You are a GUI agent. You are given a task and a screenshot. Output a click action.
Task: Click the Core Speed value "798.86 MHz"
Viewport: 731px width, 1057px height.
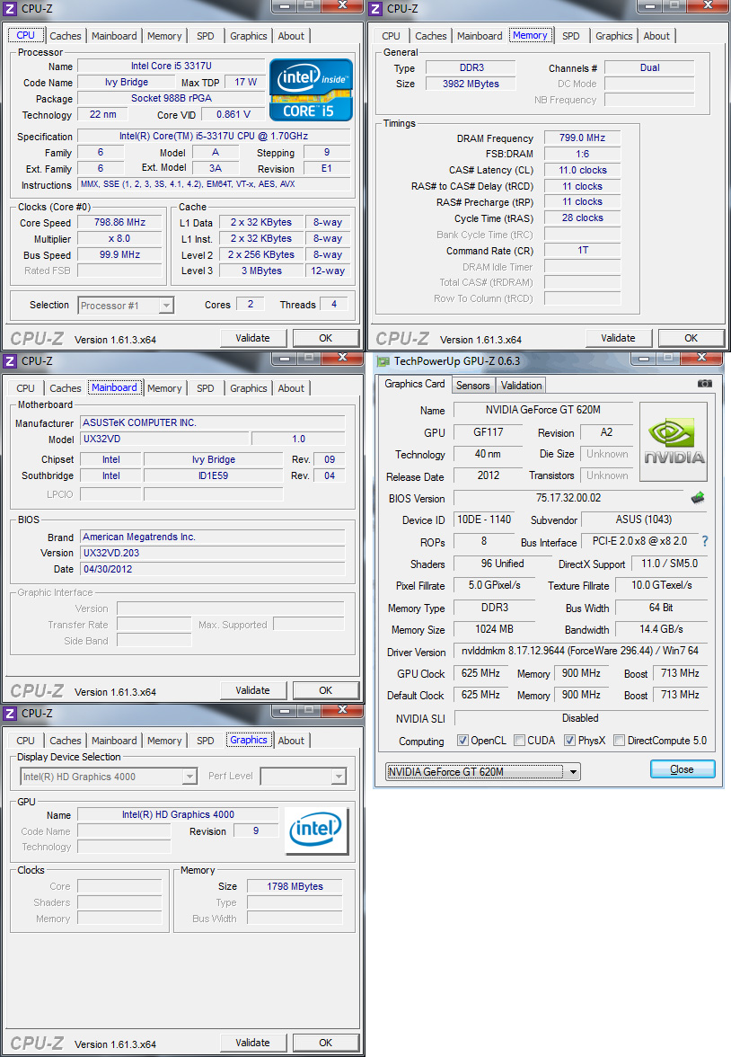[120, 223]
